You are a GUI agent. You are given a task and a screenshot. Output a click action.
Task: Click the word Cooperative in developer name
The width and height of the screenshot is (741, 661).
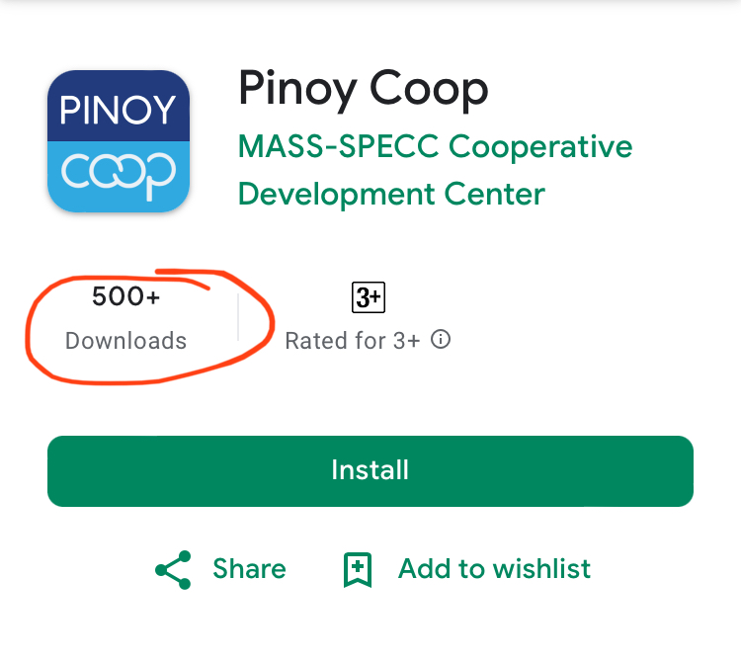coord(540,147)
